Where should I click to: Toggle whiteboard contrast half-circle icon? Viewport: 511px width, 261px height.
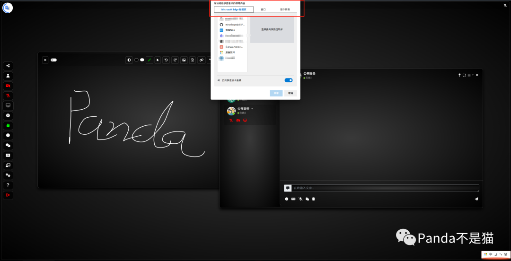[x=129, y=60]
